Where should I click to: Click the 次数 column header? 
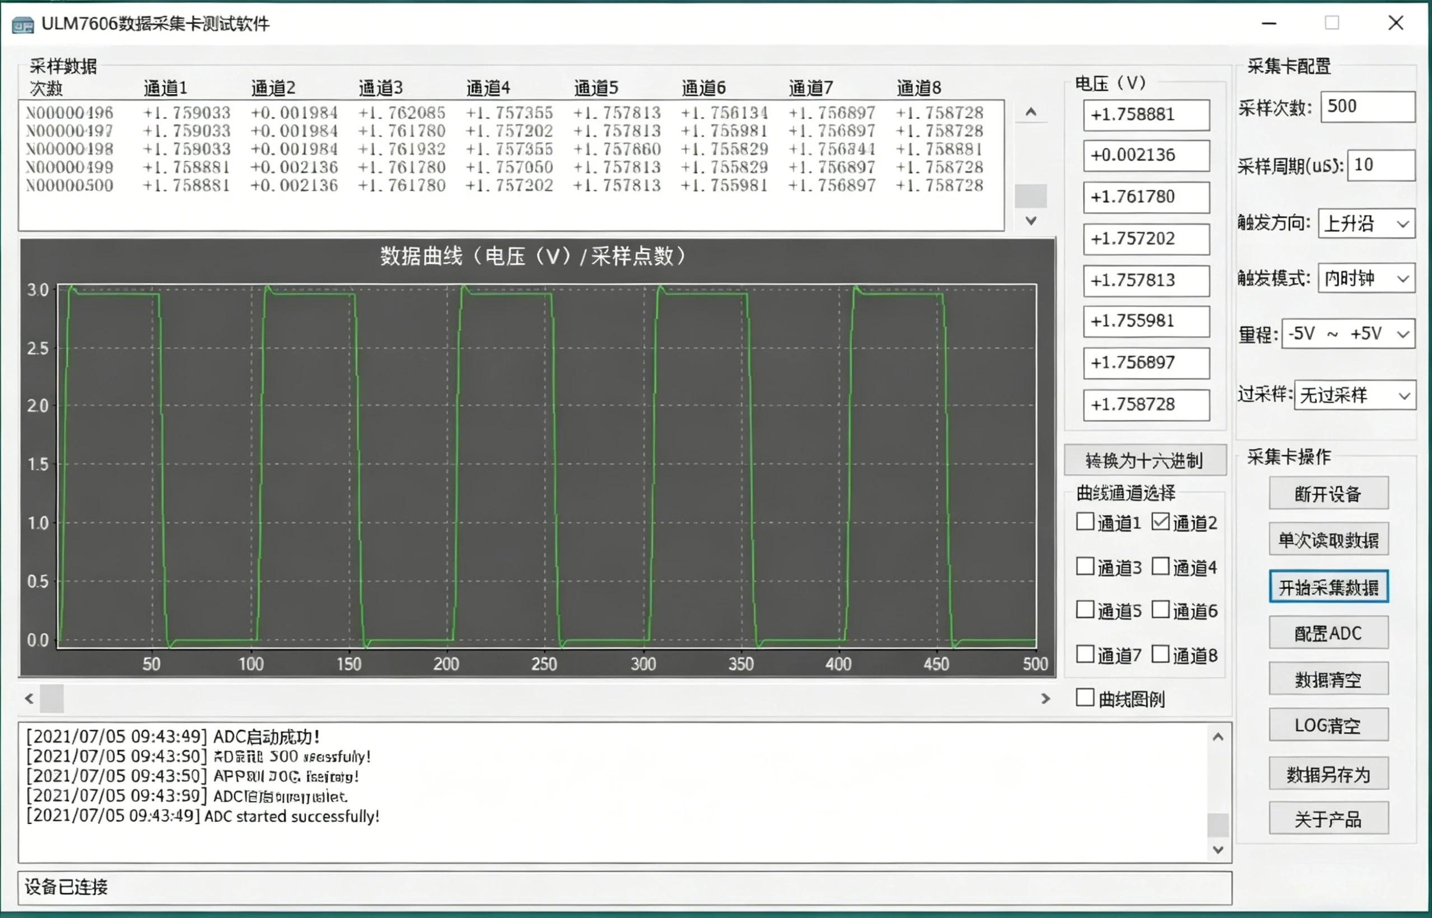coord(46,88)
